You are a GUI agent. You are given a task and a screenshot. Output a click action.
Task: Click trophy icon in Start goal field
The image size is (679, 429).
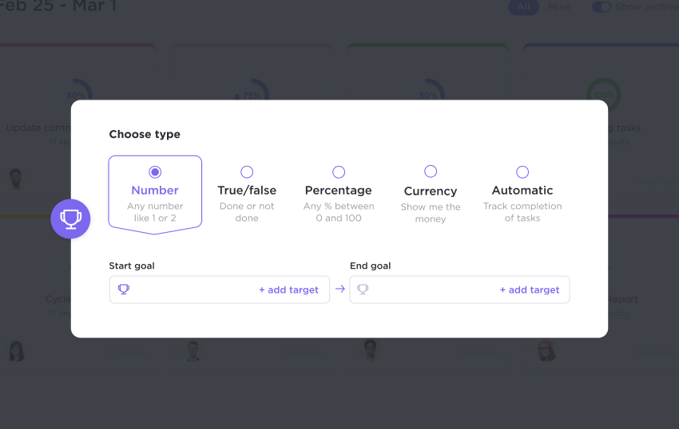coord(123,289)
